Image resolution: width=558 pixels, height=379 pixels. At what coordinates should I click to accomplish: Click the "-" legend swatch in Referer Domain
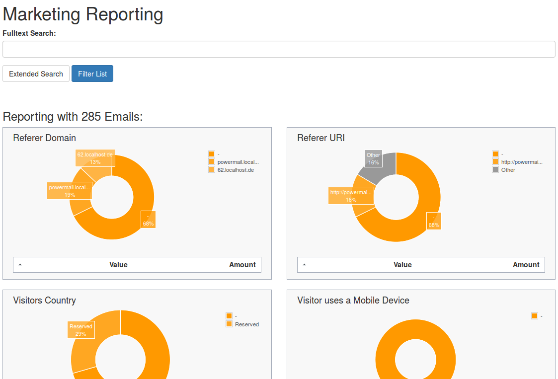[211, 153]
